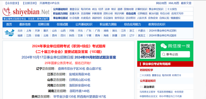Click the WeChat logo icon

tap(164, 46)
